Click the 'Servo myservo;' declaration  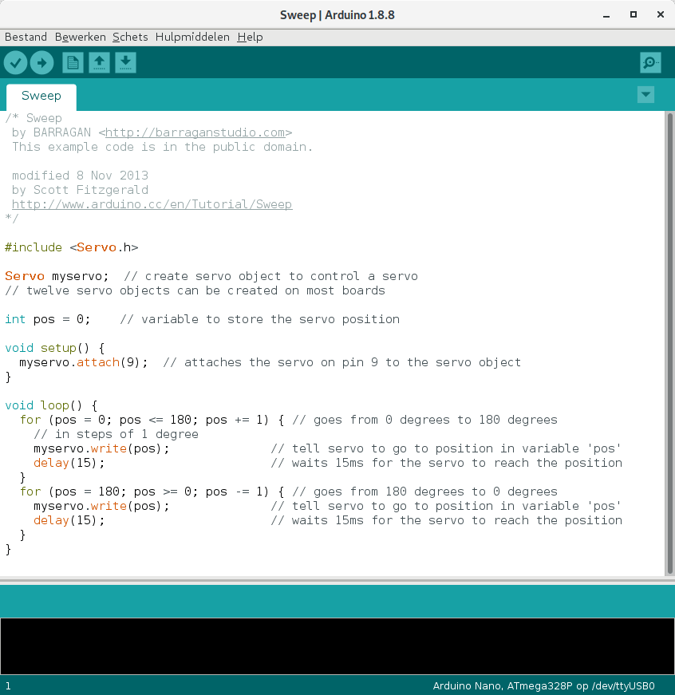tap(57, 276)
